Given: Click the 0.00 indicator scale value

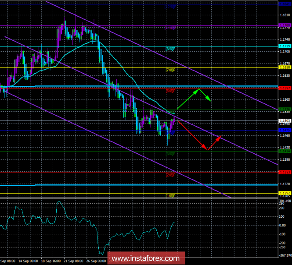Looking at the screenshot, I should click(x=282, y=226).
